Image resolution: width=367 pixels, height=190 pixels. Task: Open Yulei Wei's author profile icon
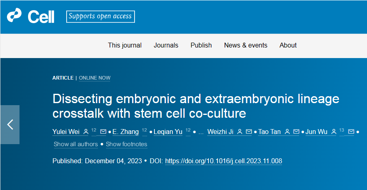86,132
